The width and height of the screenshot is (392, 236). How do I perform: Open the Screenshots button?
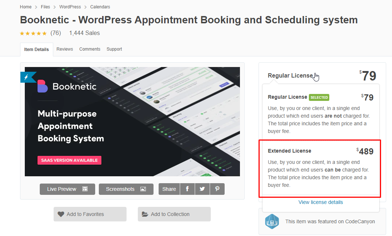(x=126, y=189)
